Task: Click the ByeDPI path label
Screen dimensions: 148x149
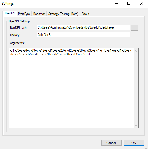Action: point(19,28)
